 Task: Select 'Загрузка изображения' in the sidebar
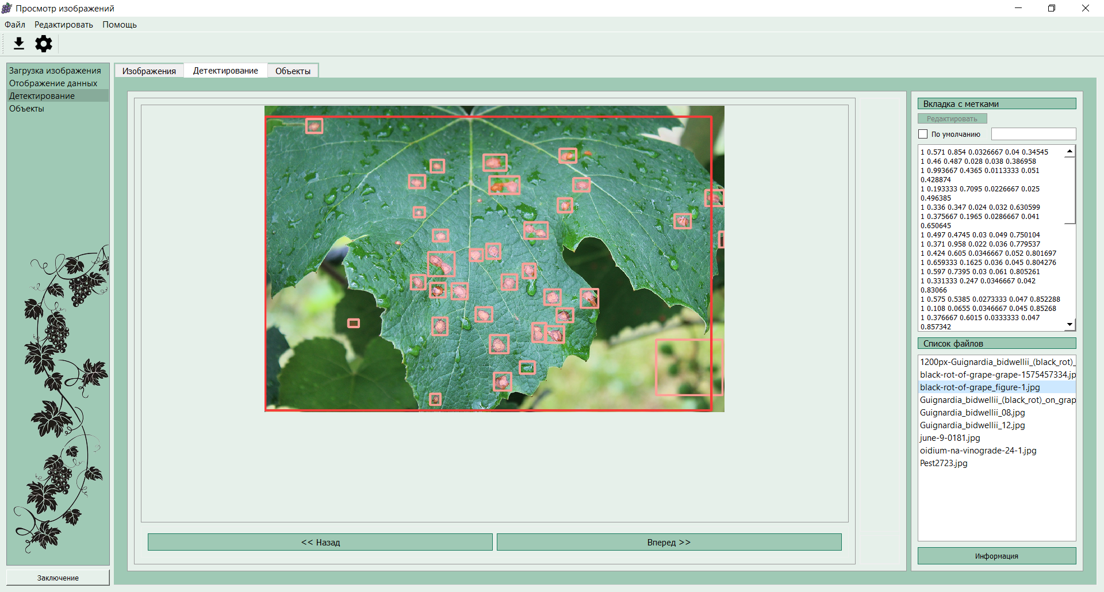tap(55, 71)
